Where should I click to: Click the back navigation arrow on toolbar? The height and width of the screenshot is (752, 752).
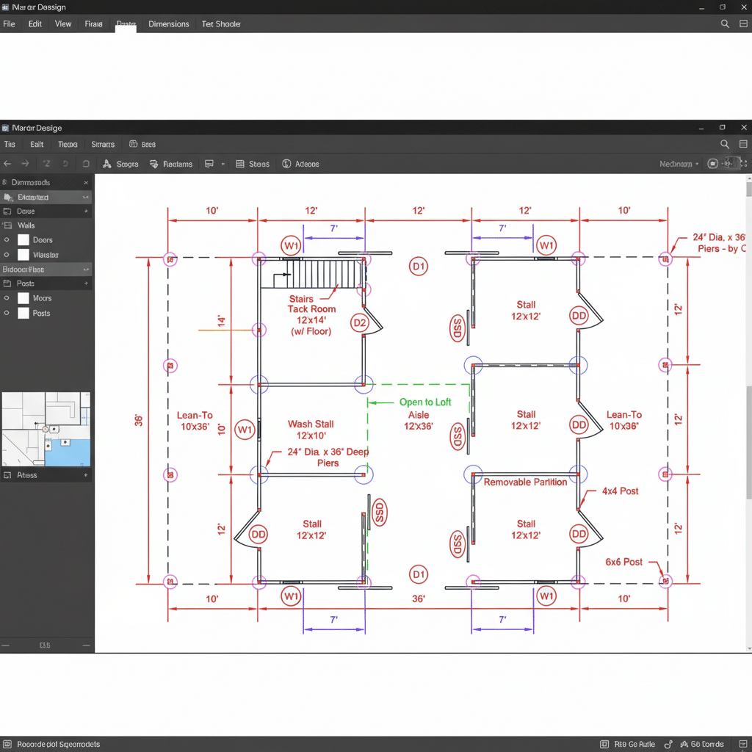point(7,163)
